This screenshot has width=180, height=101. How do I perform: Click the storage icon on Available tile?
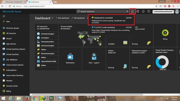[125, 43]
